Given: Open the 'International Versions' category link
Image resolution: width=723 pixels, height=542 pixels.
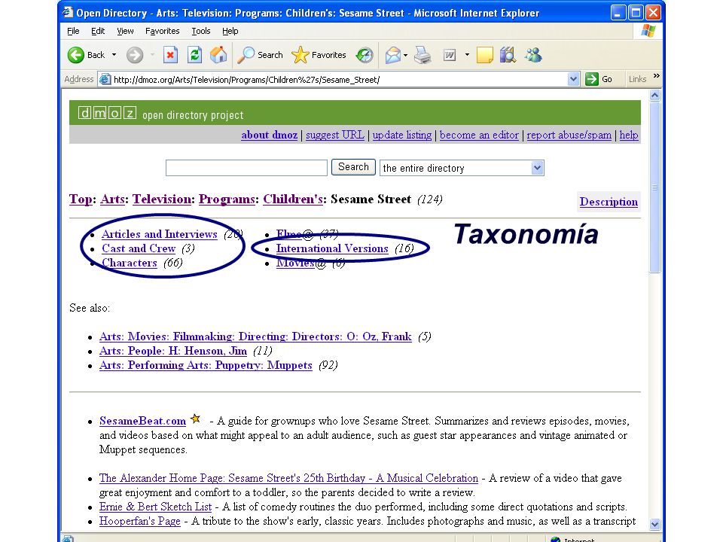Looking at the screenshot, I should point(332,248).
